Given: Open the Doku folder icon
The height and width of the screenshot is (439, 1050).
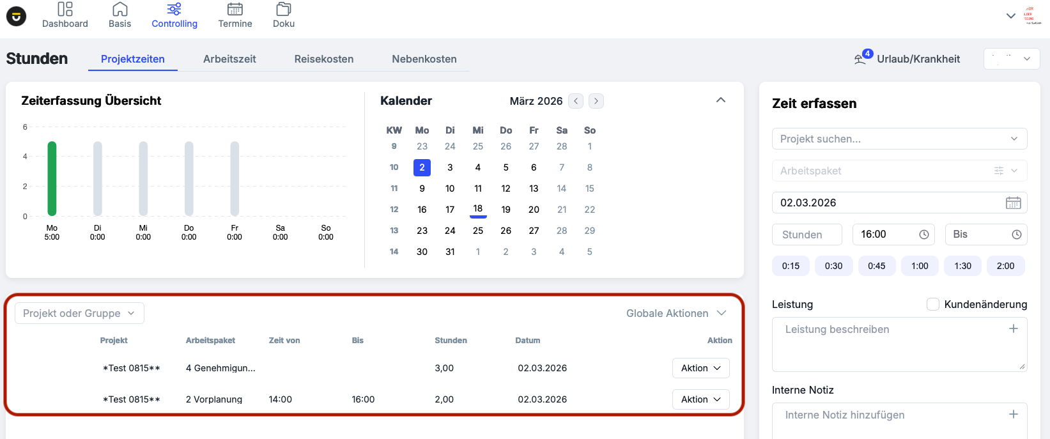Looking at the screenshot, I should click(x=284, y=10).
